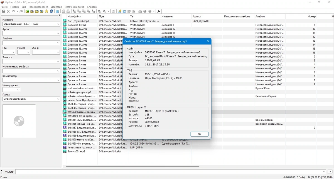Viewport: 334px width, 179px height.
Task: Sort by the Альбом column header
Action: [x=270, y=16]
